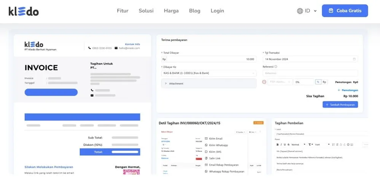Screen dimensions: 380x183
Task: Open the Fitur menu
Action: point(122,11)
